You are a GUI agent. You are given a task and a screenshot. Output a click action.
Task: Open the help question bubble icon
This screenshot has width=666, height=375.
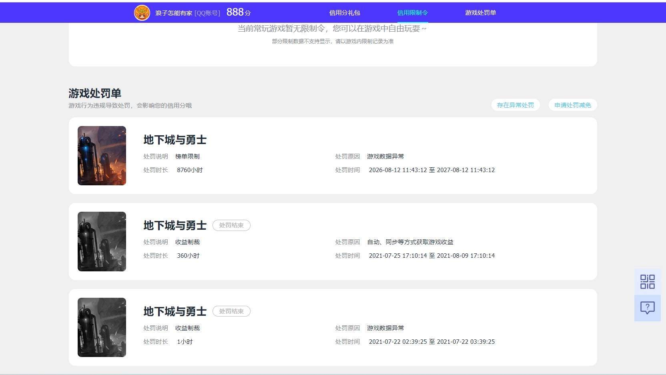click(647, 308)
